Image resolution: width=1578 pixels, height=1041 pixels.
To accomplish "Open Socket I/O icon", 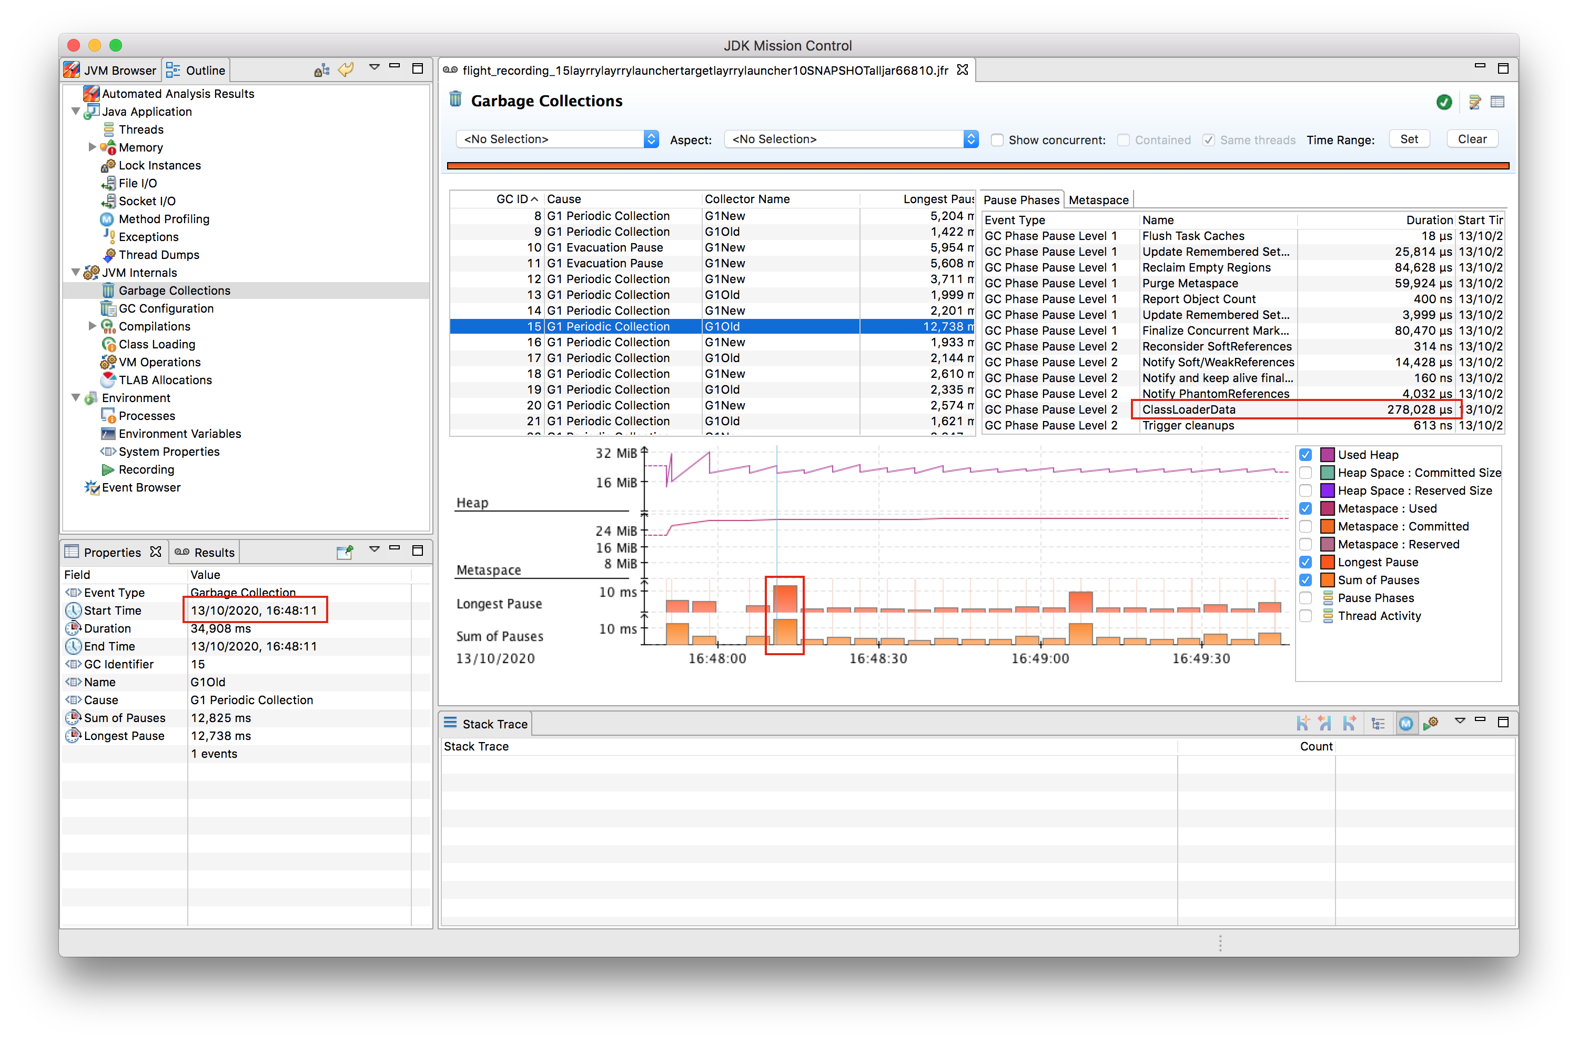I will (x=108, y=201).
